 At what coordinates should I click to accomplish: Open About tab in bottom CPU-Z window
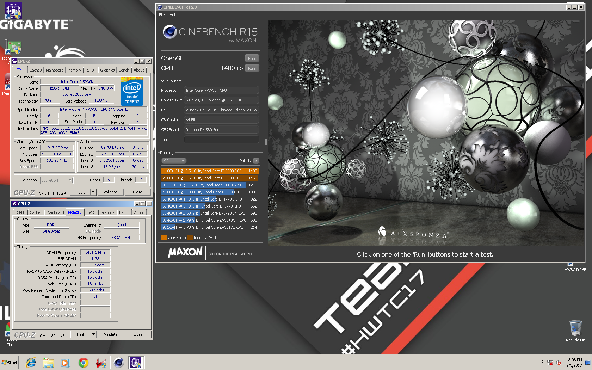(139, 212)
